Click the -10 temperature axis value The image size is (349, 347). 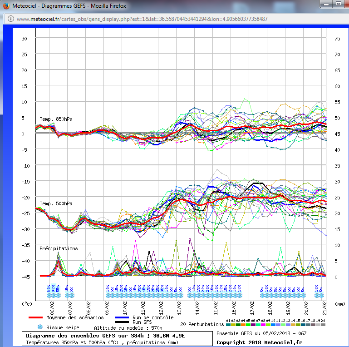pyautogui.click(x=25, y=166)
